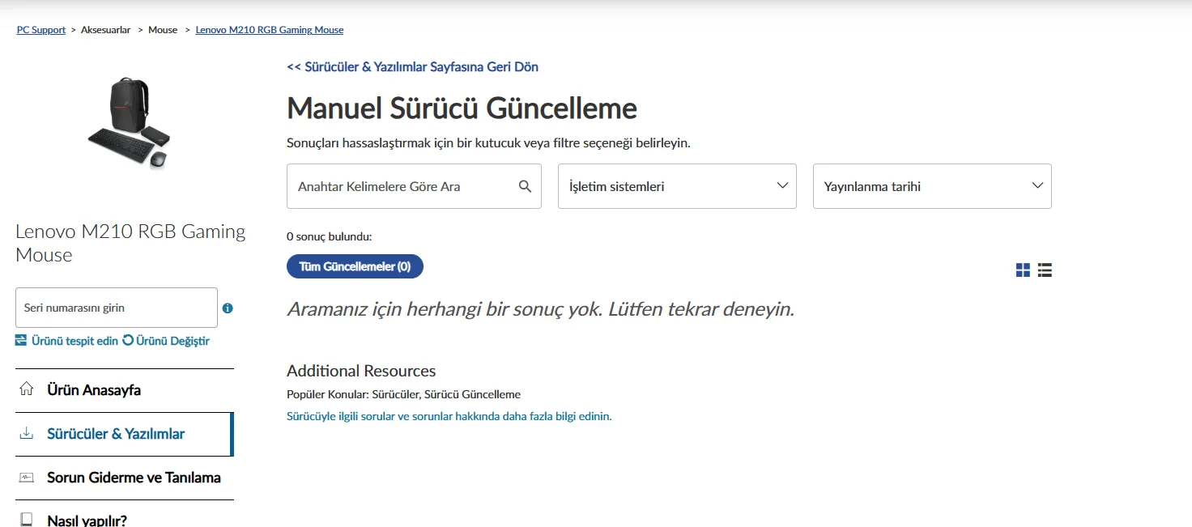Click PC Support breadcrumb link
The width and height of the screenshot is (1192, 527).
(x=41, y=30)
